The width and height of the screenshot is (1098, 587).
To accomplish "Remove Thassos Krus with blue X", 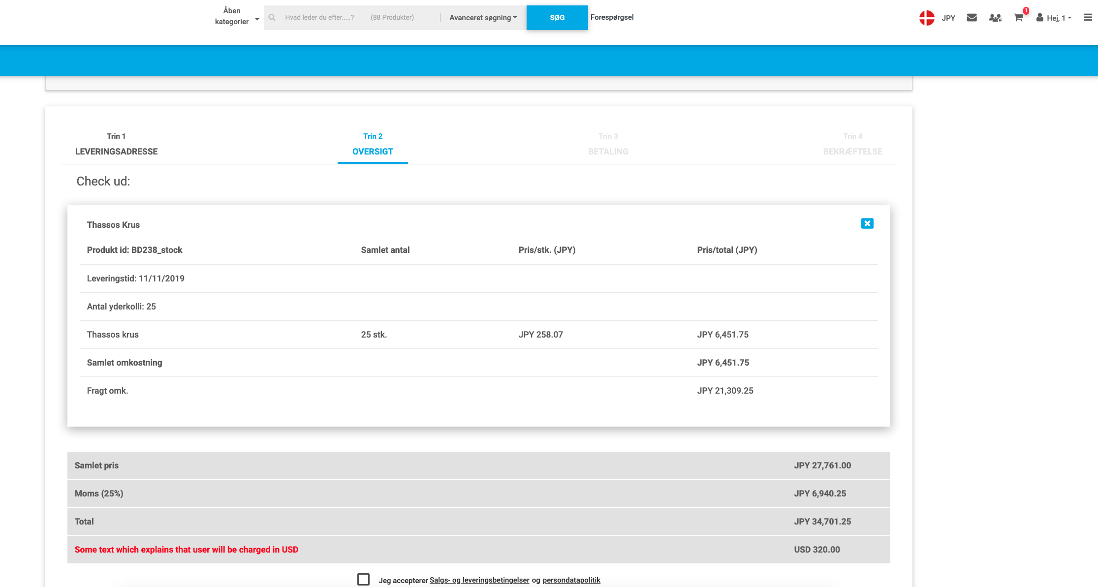I will tap(867, 223).
